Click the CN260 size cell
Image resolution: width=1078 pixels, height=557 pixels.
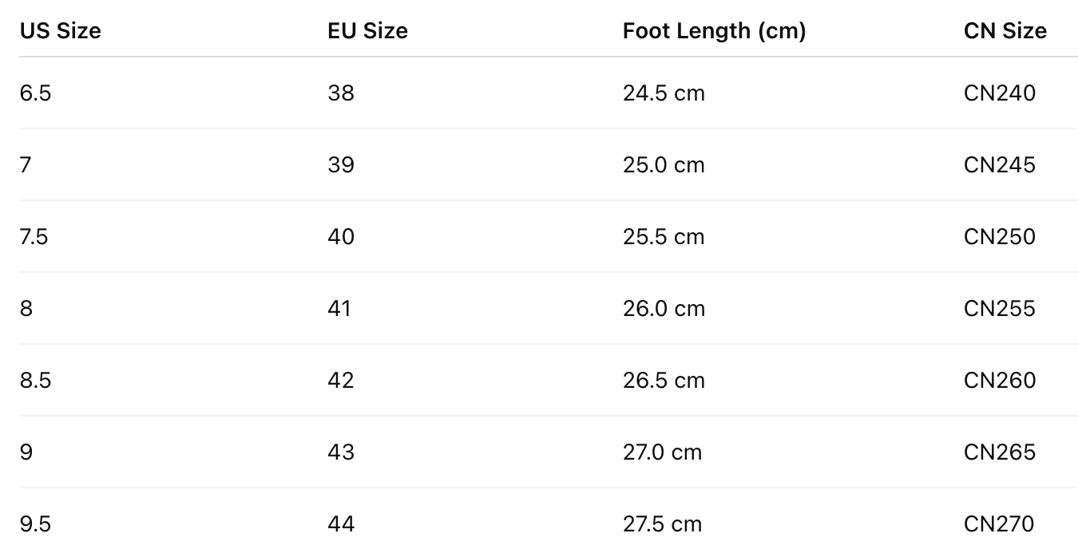[999, 381]
